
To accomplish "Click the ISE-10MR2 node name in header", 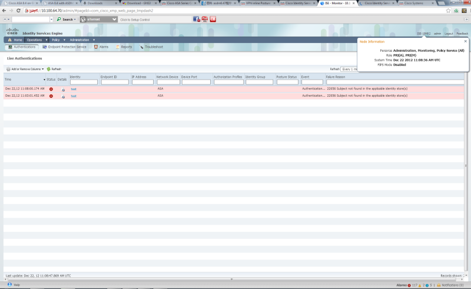I will 423,34.
